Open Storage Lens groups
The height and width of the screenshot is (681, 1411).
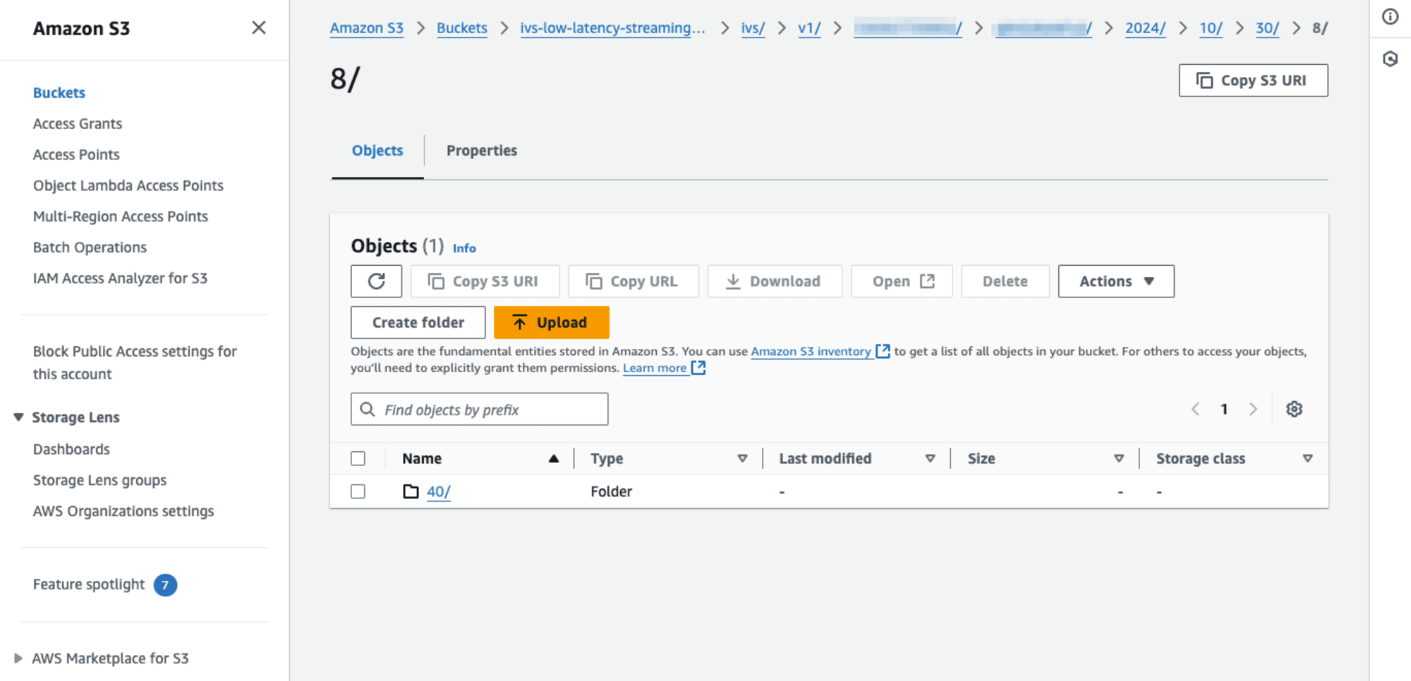point(99,480)
